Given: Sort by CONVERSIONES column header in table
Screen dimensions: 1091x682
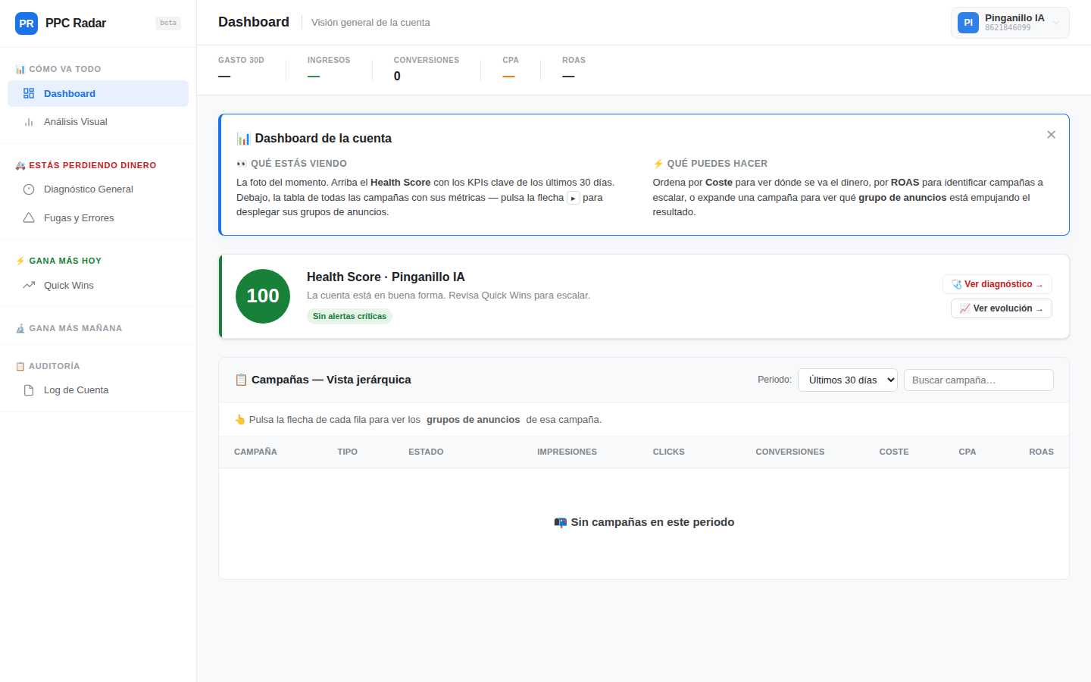Looking at the screenshot, I should 789,452.
